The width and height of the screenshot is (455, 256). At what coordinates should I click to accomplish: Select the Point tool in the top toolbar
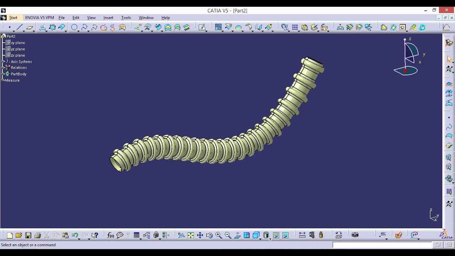coord(10,27)
